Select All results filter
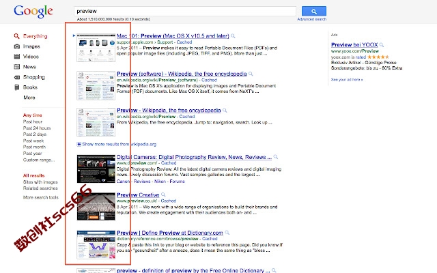 tap(33, 175)
